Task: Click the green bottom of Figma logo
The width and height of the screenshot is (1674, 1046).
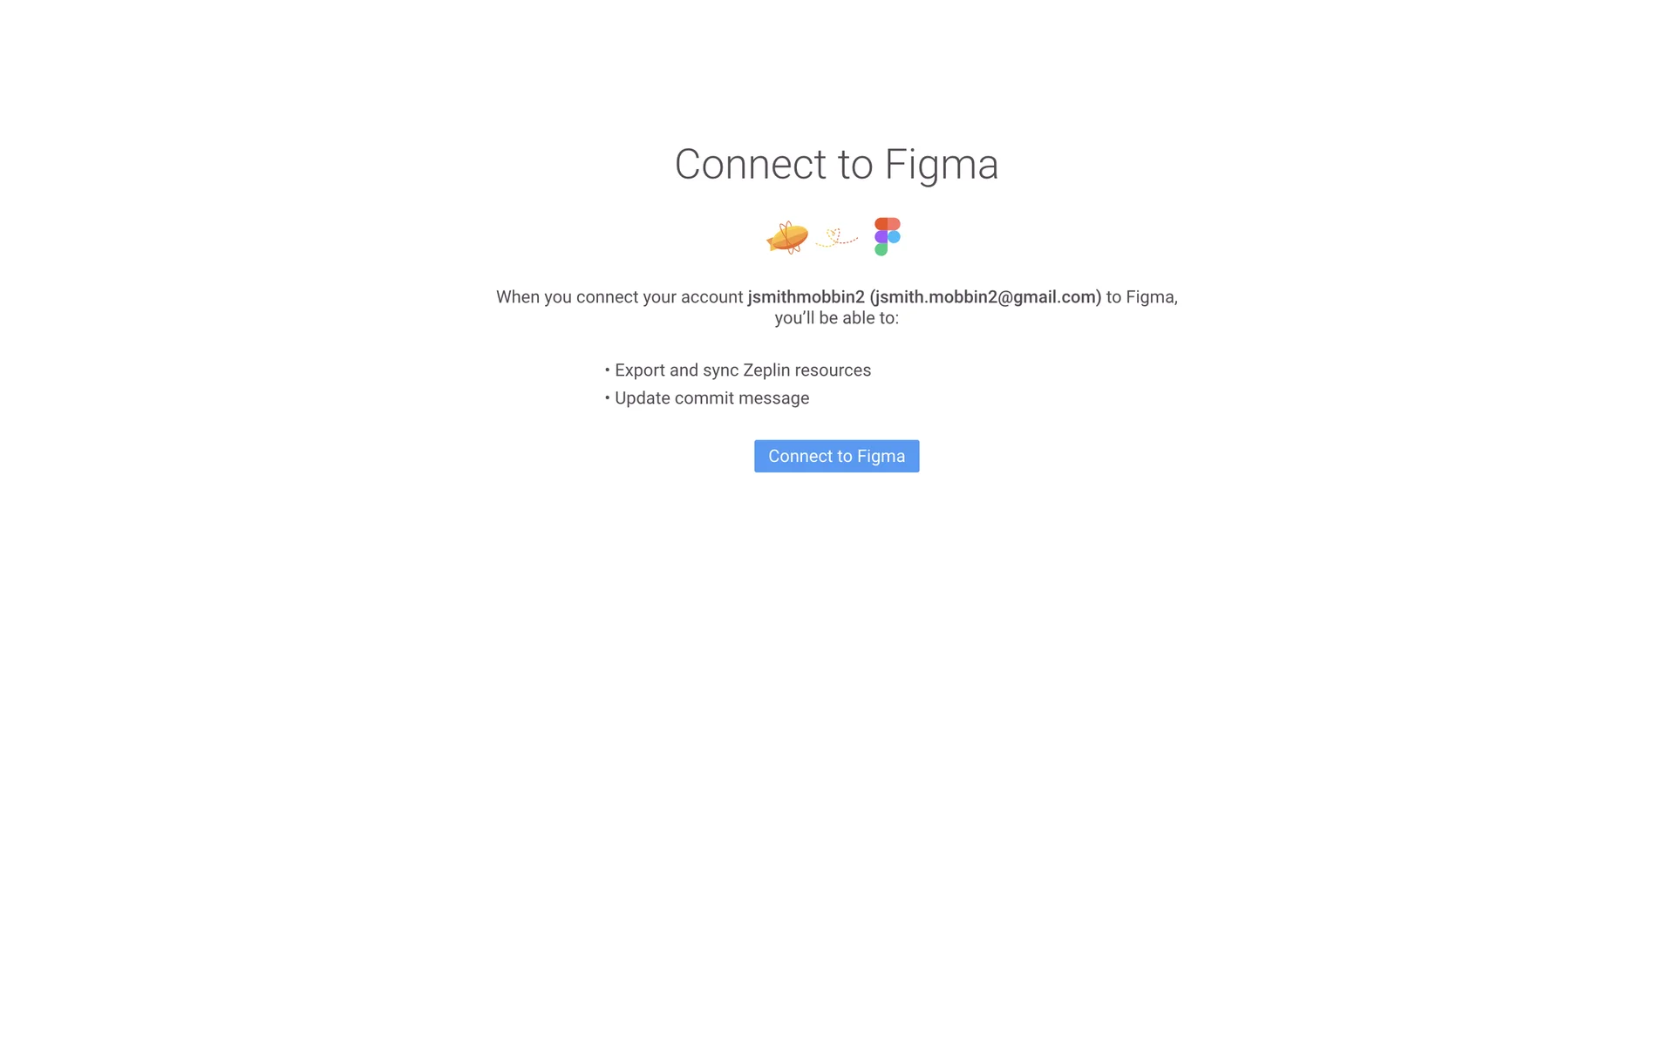Action: click(x=881, y=249)
